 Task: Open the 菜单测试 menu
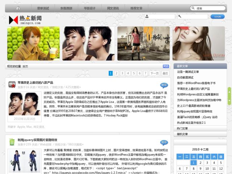coord(43,8)
